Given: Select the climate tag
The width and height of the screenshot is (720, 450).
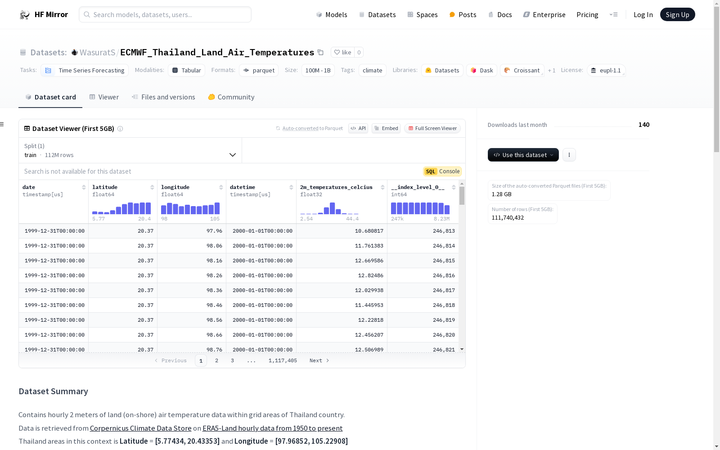Looking at the screenshot, I should 373,70.
